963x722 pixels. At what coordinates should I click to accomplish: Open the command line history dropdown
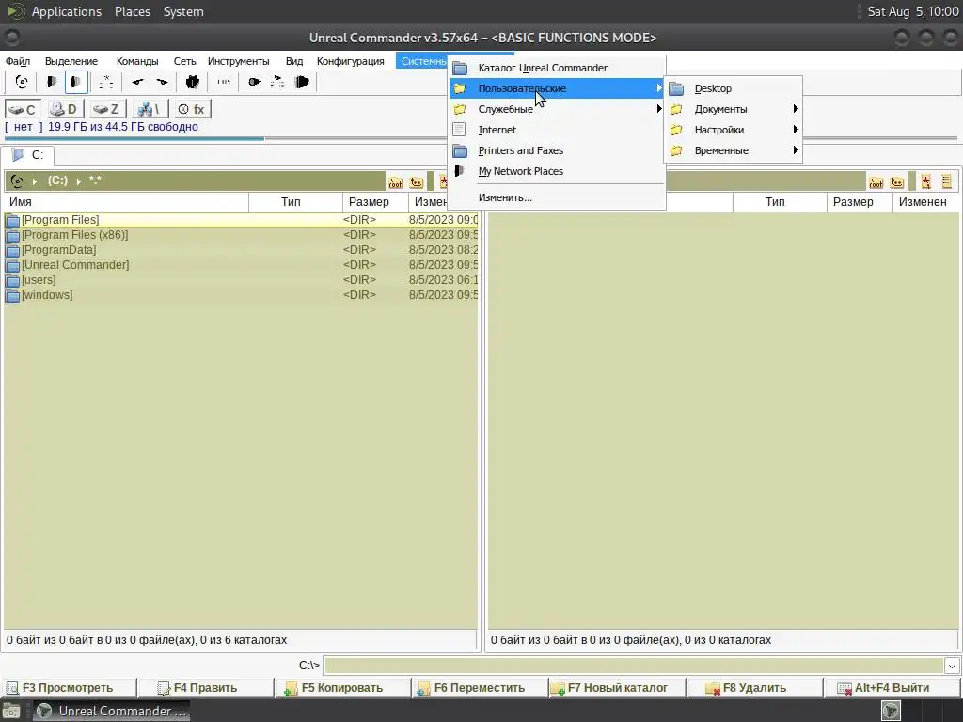[952, 666]
